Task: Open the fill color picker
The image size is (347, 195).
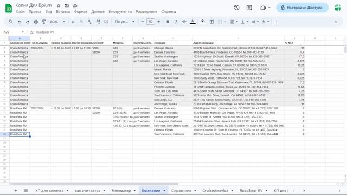Action: pos(203,22)
